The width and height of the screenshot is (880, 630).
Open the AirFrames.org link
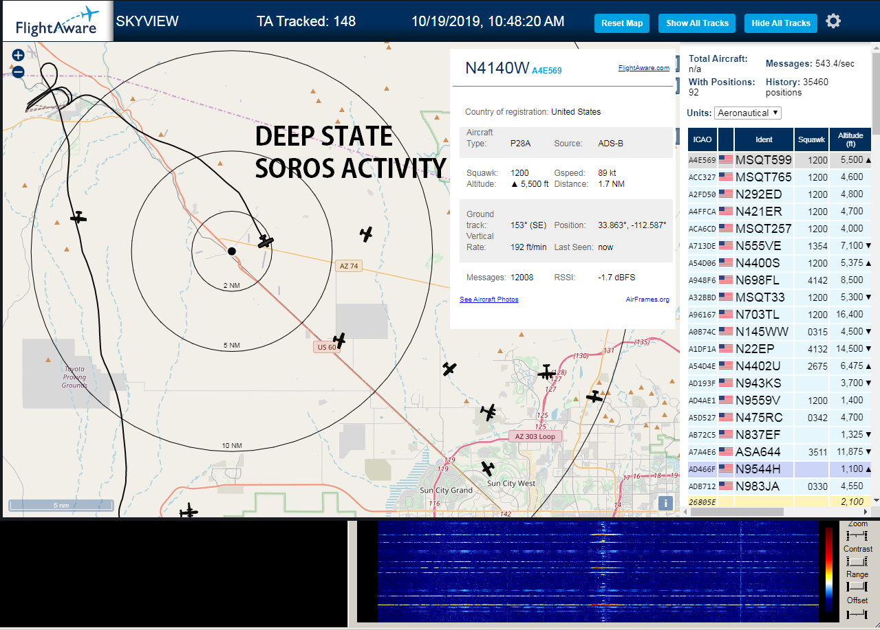coord(647,300)
